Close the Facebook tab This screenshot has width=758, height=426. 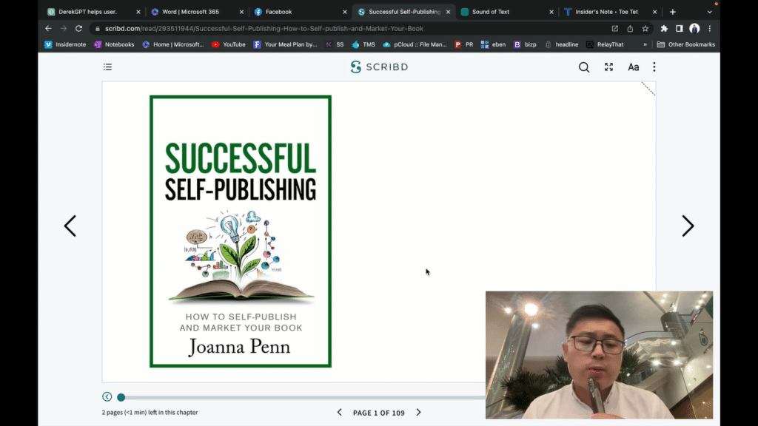coord(345,12)
